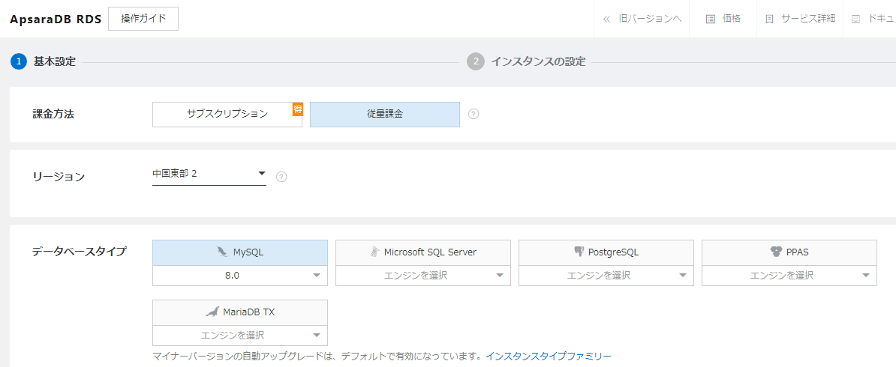Open the 中国東部 2 region dropdown

pyautogui.click(x=209, y=174)
